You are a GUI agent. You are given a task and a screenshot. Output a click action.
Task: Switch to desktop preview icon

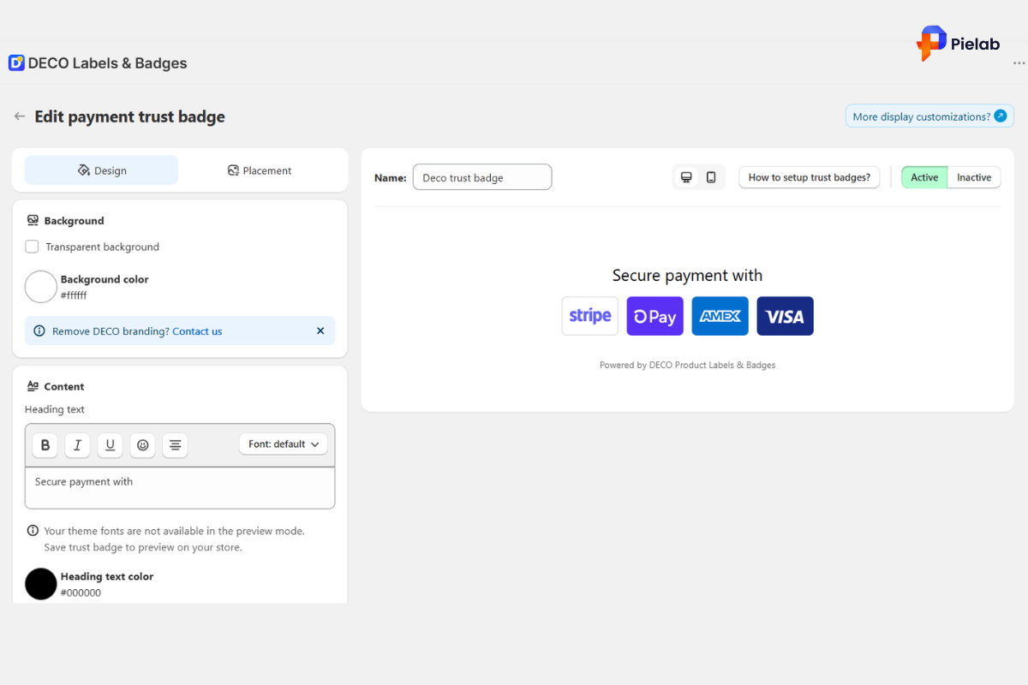(686, 177)
